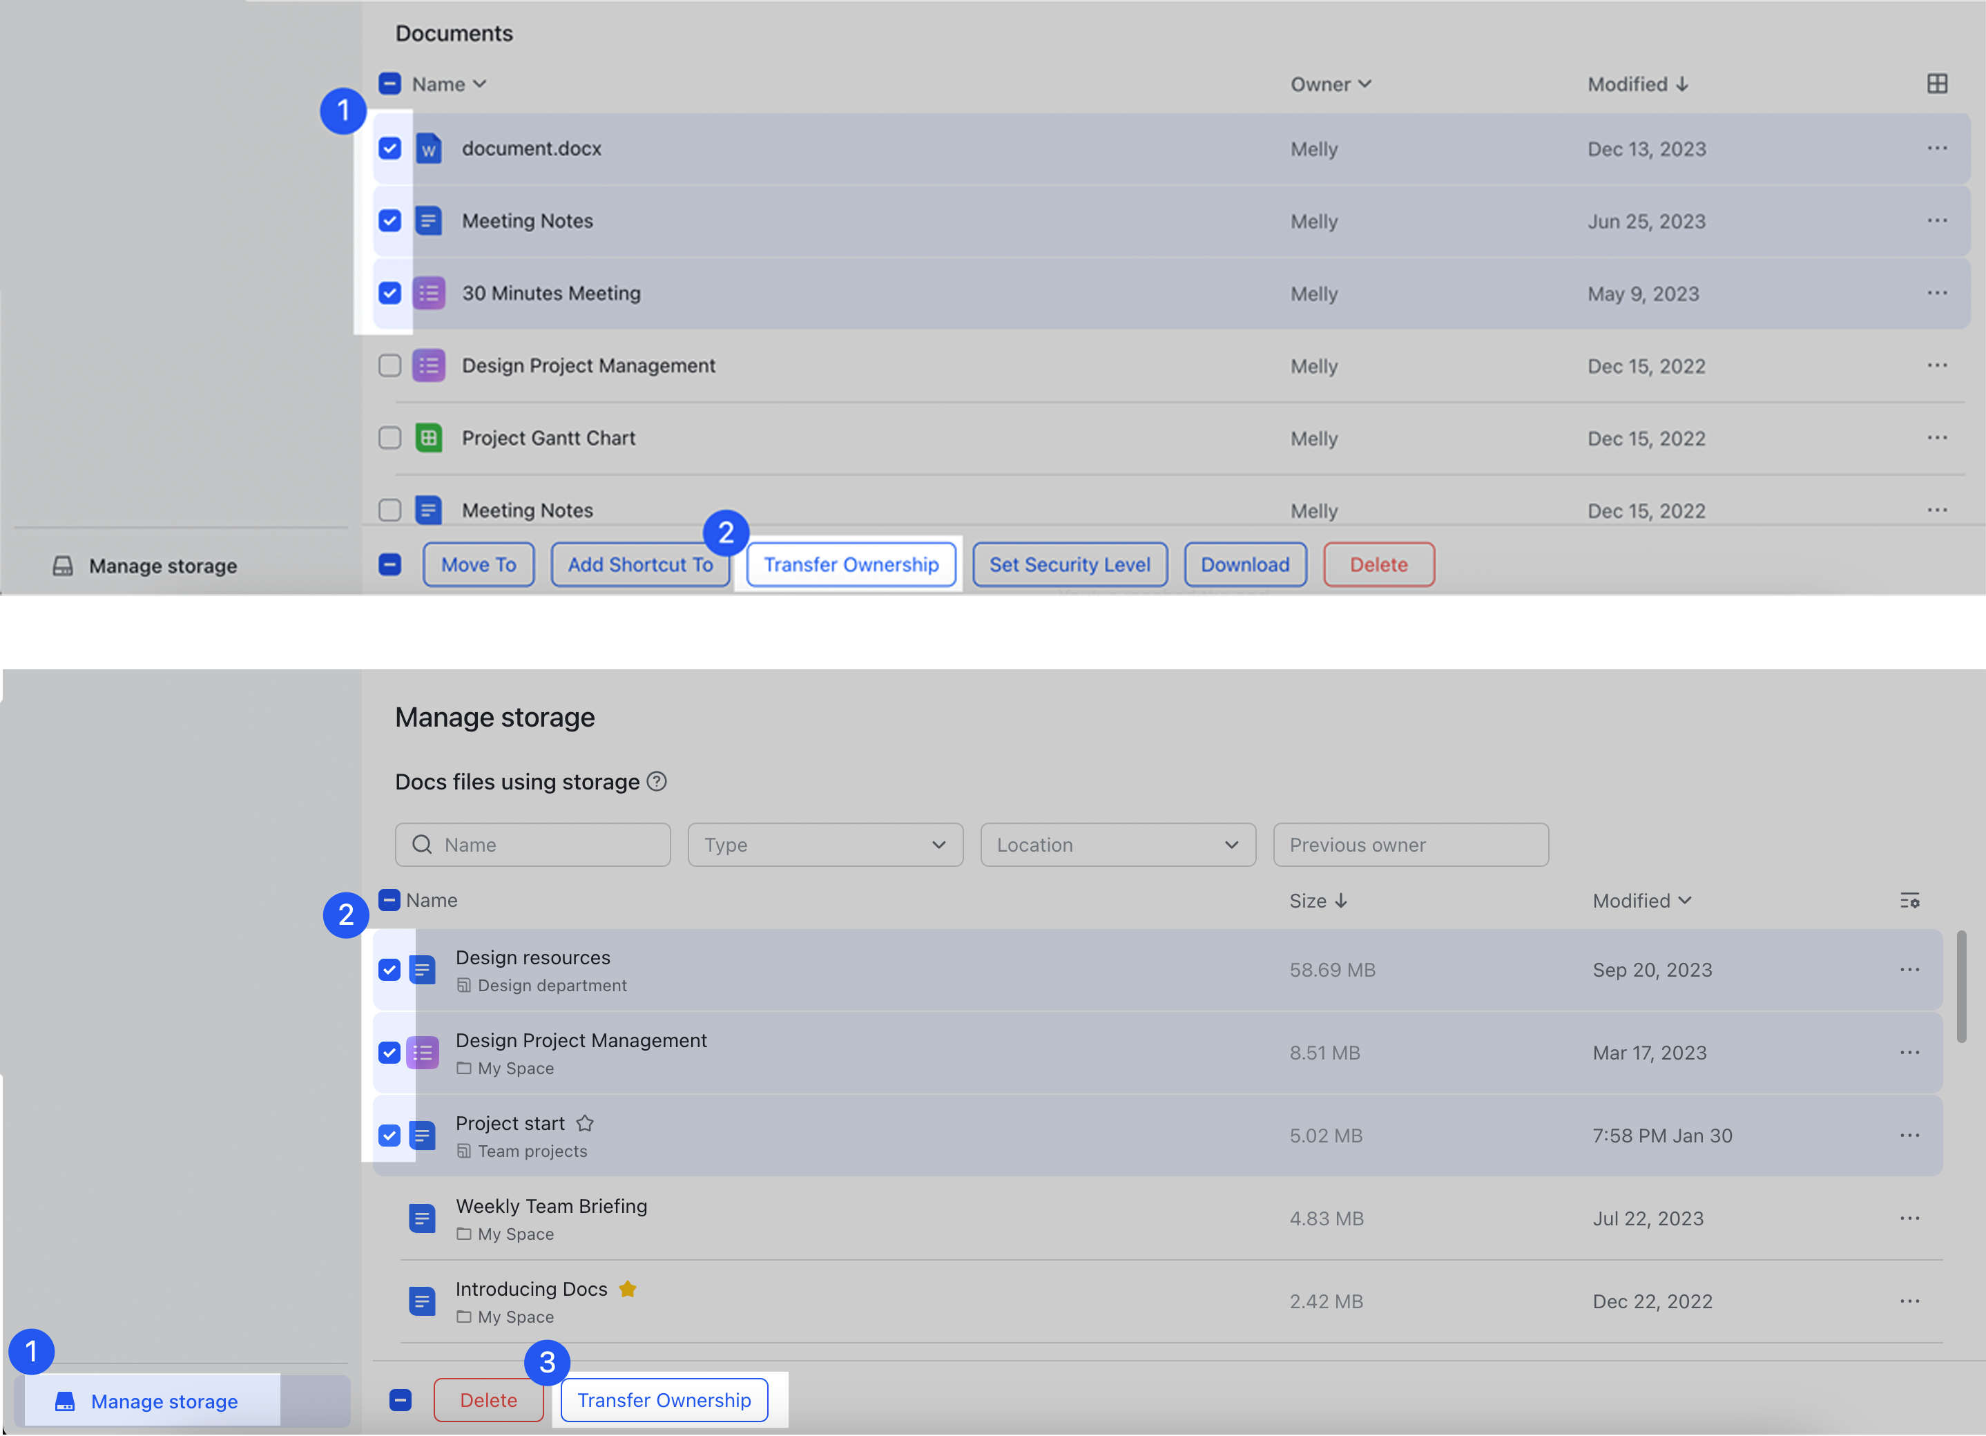This screenshot has height=1436, width=1986.
Task: Open the list settings gear in Manage storage
Action: coord(1911,900)
